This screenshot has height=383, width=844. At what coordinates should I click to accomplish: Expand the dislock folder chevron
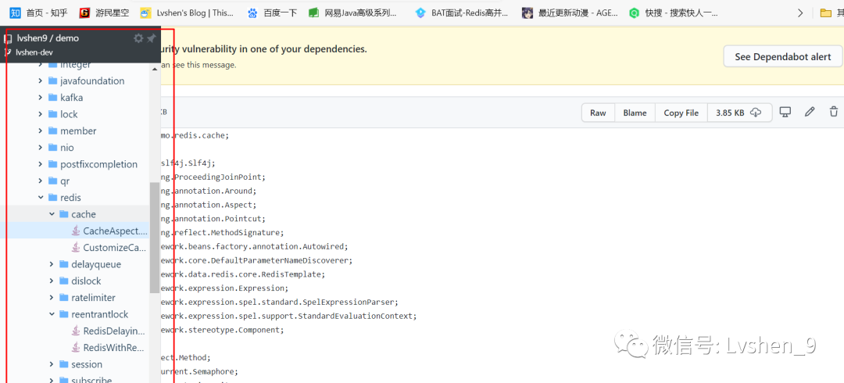[52, 281]
